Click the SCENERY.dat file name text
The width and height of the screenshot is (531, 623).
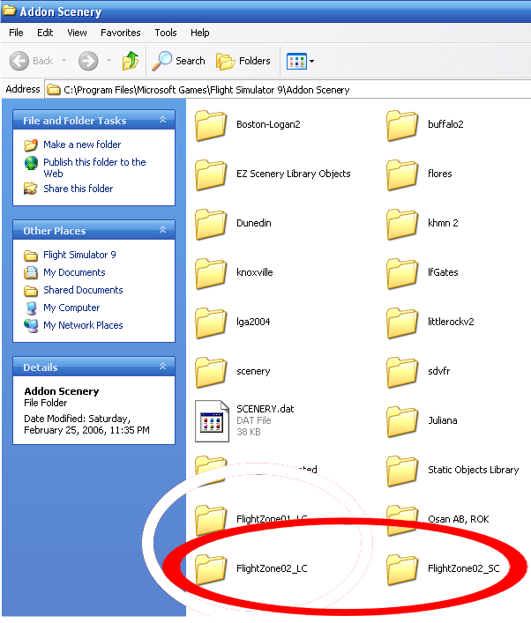pyautogui.click(x=265, y=409)
